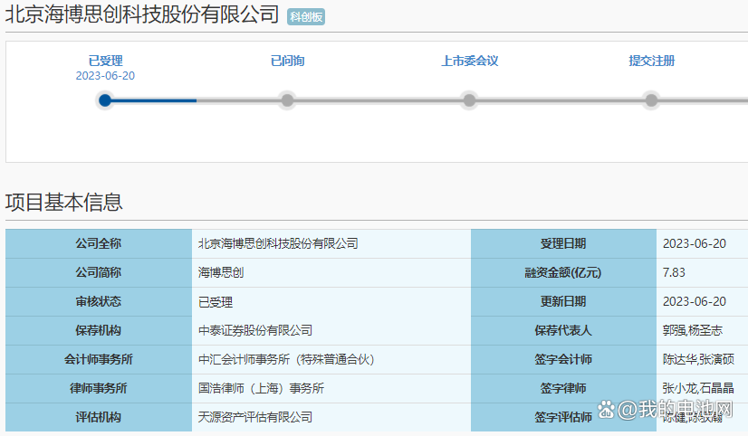Select the 已问询 timeline node dot

coord(287,100)
